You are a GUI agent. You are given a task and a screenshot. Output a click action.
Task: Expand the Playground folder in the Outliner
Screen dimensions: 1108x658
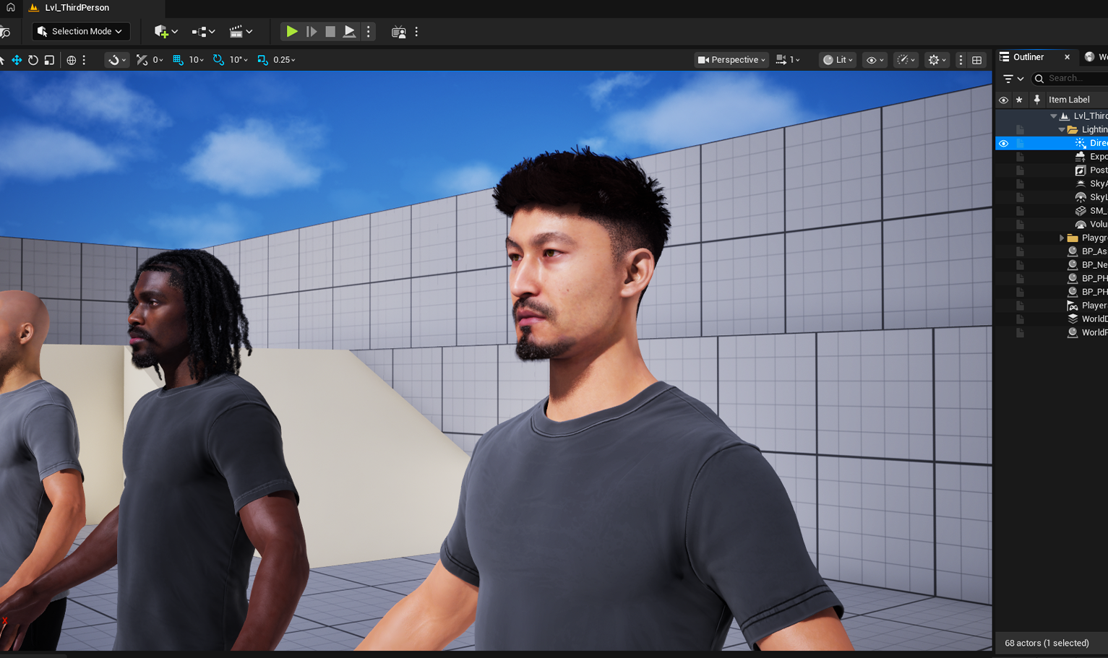[1061, 238]
